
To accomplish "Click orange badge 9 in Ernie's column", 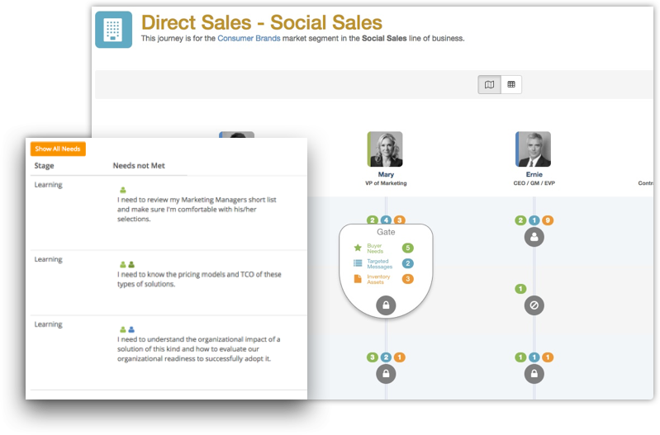I will 548,220.
